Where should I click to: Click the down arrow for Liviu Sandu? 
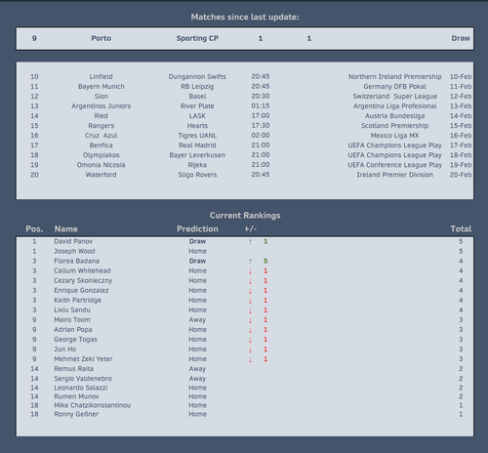point(250,310)
